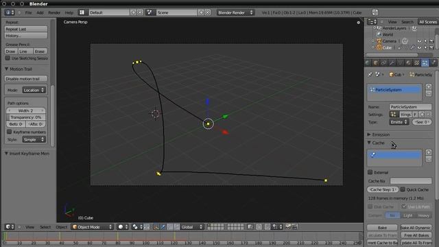Click the Bake button

click(x=382, y=228)
